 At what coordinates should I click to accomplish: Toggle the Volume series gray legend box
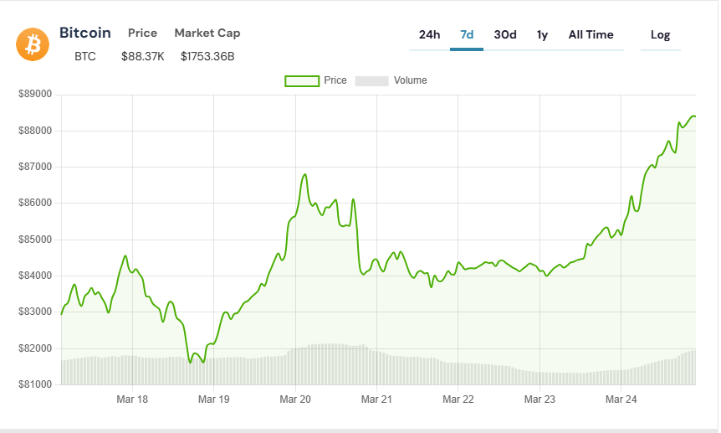pyautogui.click(x=372, y=81)
